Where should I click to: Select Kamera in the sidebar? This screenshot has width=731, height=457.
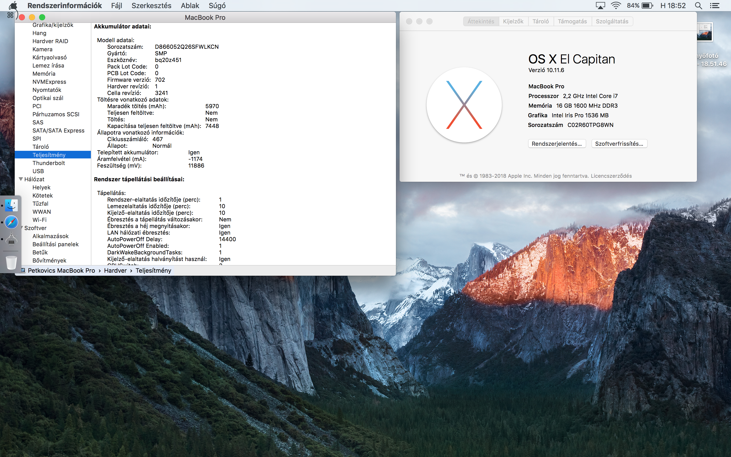[53, 49]
